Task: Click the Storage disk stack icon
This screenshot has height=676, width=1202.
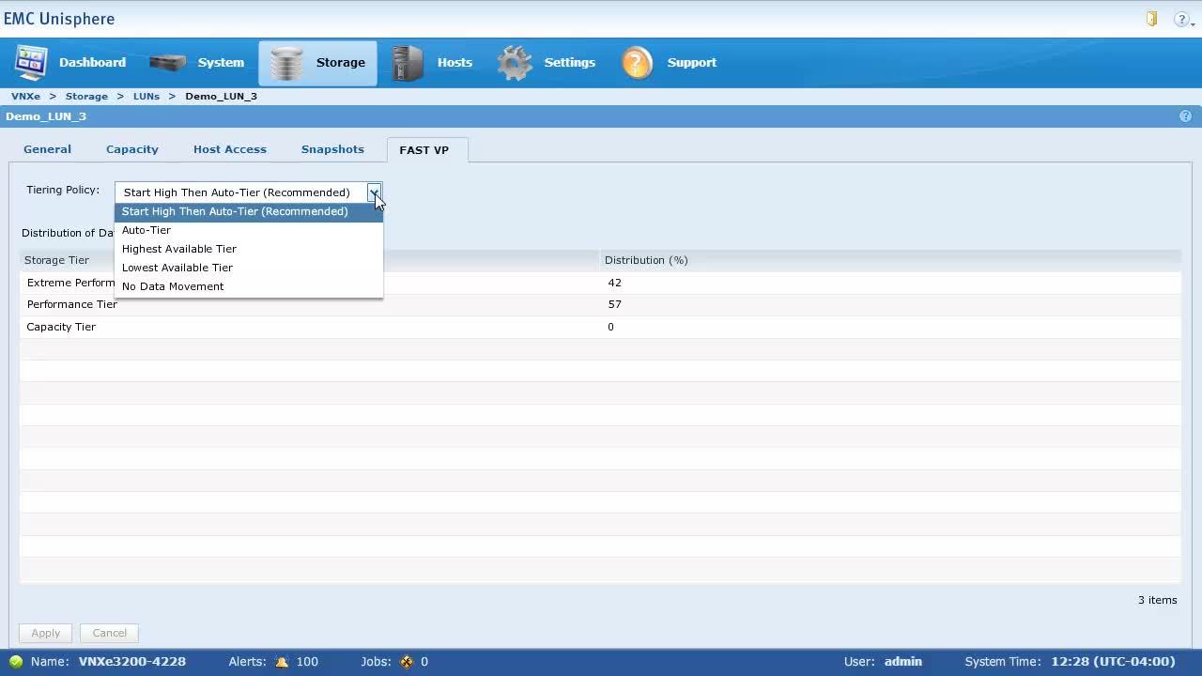Action: pyautogui.click(x=286, y=63)
